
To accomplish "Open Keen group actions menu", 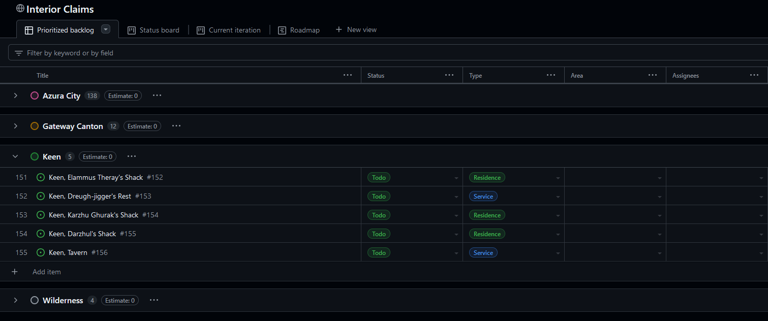I will coord(132,156).
